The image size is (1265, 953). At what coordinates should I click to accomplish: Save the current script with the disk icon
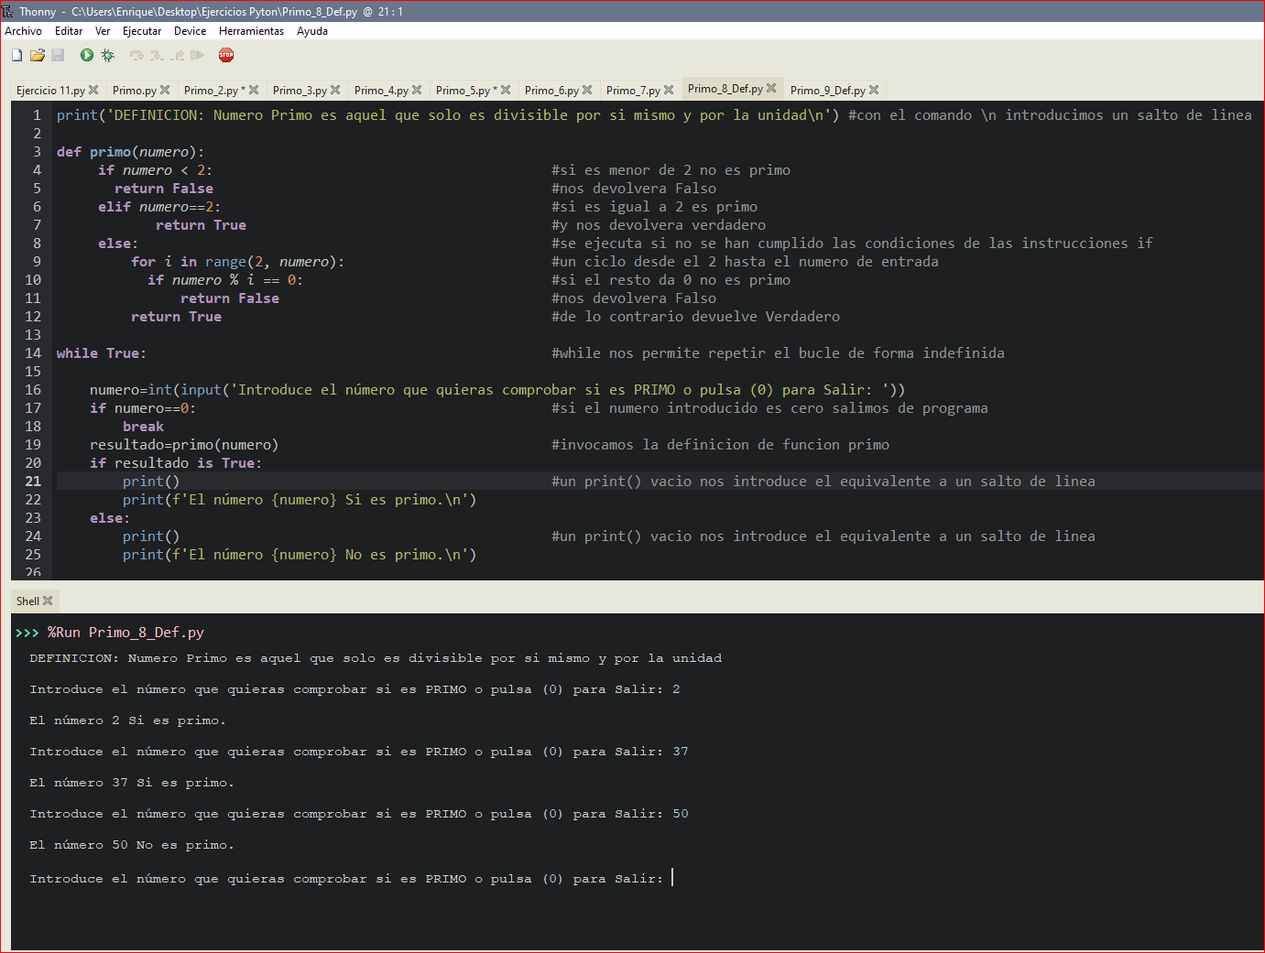click(x=58, y=56)
